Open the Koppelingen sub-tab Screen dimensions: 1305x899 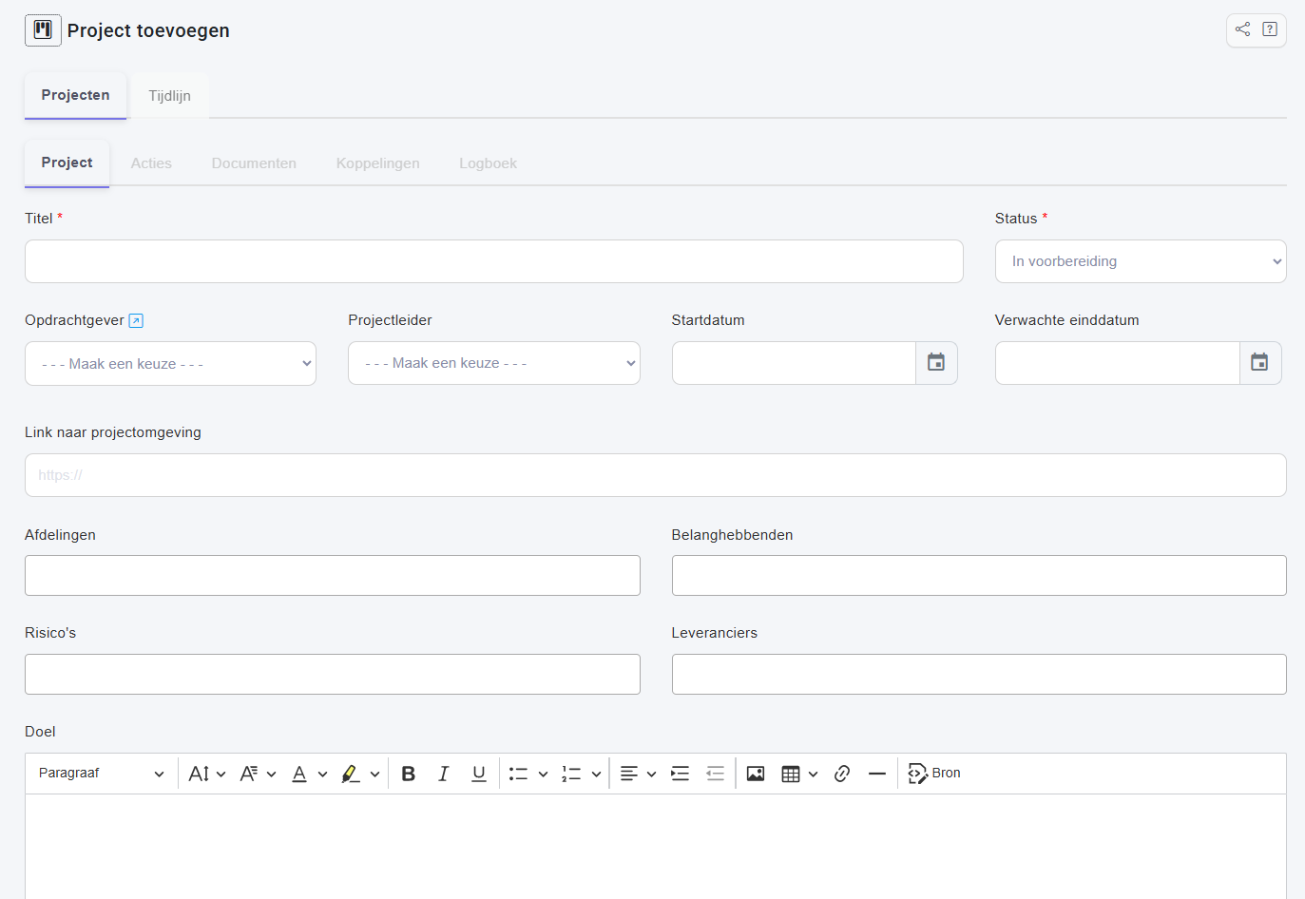377,163
